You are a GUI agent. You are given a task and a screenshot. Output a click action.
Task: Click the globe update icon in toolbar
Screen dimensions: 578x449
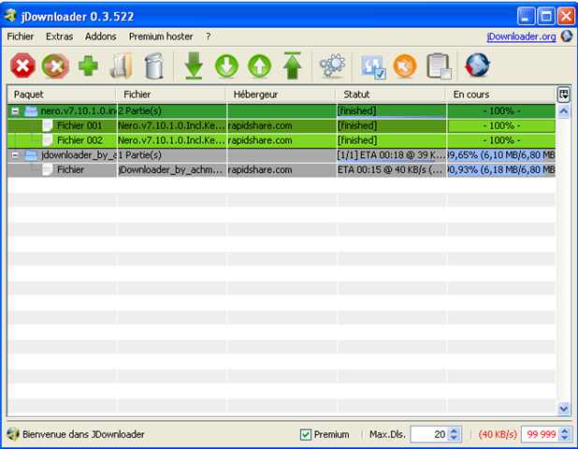477,65
